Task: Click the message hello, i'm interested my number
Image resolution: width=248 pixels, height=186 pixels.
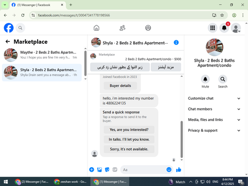Action: pyautogui.click(x=129, y=100)
